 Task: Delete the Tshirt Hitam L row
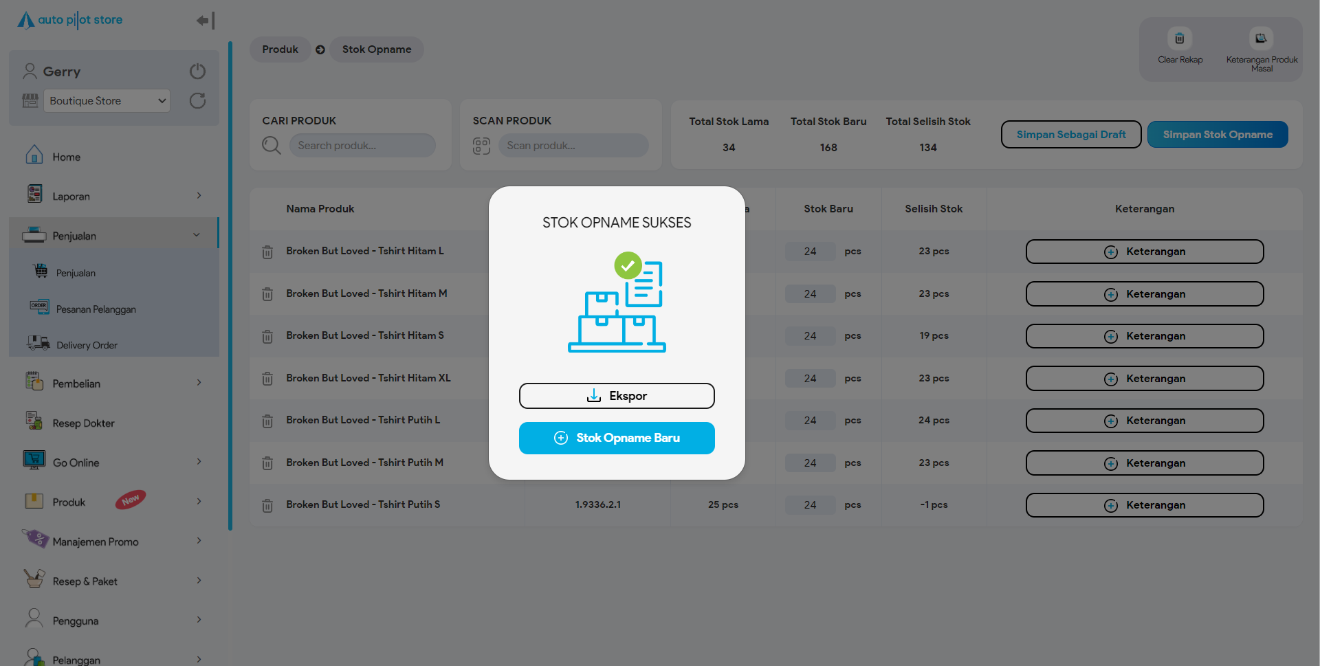(267, 252)
